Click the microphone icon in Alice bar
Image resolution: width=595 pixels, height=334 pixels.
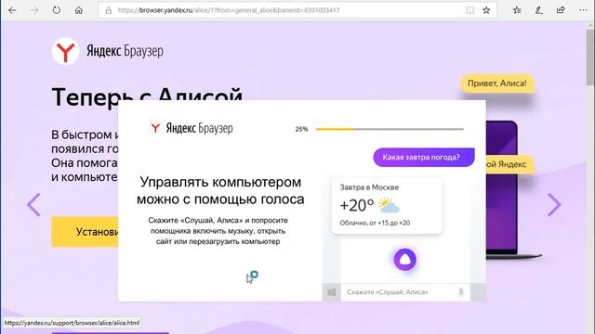tap(461, 292)
